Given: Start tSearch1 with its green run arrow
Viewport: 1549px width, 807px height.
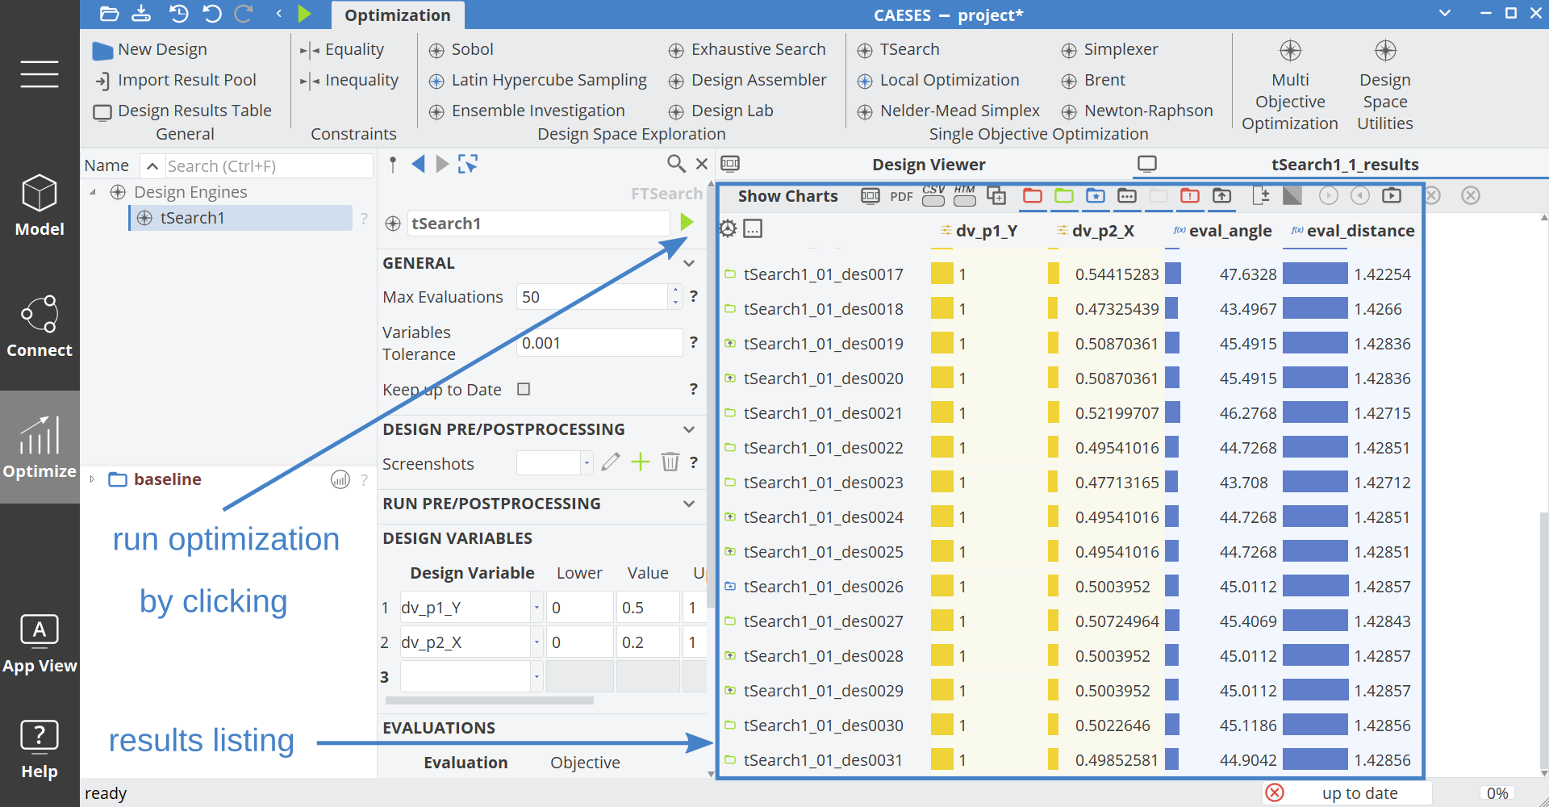Looking at the screenshot, I should (x=687, y=223).
